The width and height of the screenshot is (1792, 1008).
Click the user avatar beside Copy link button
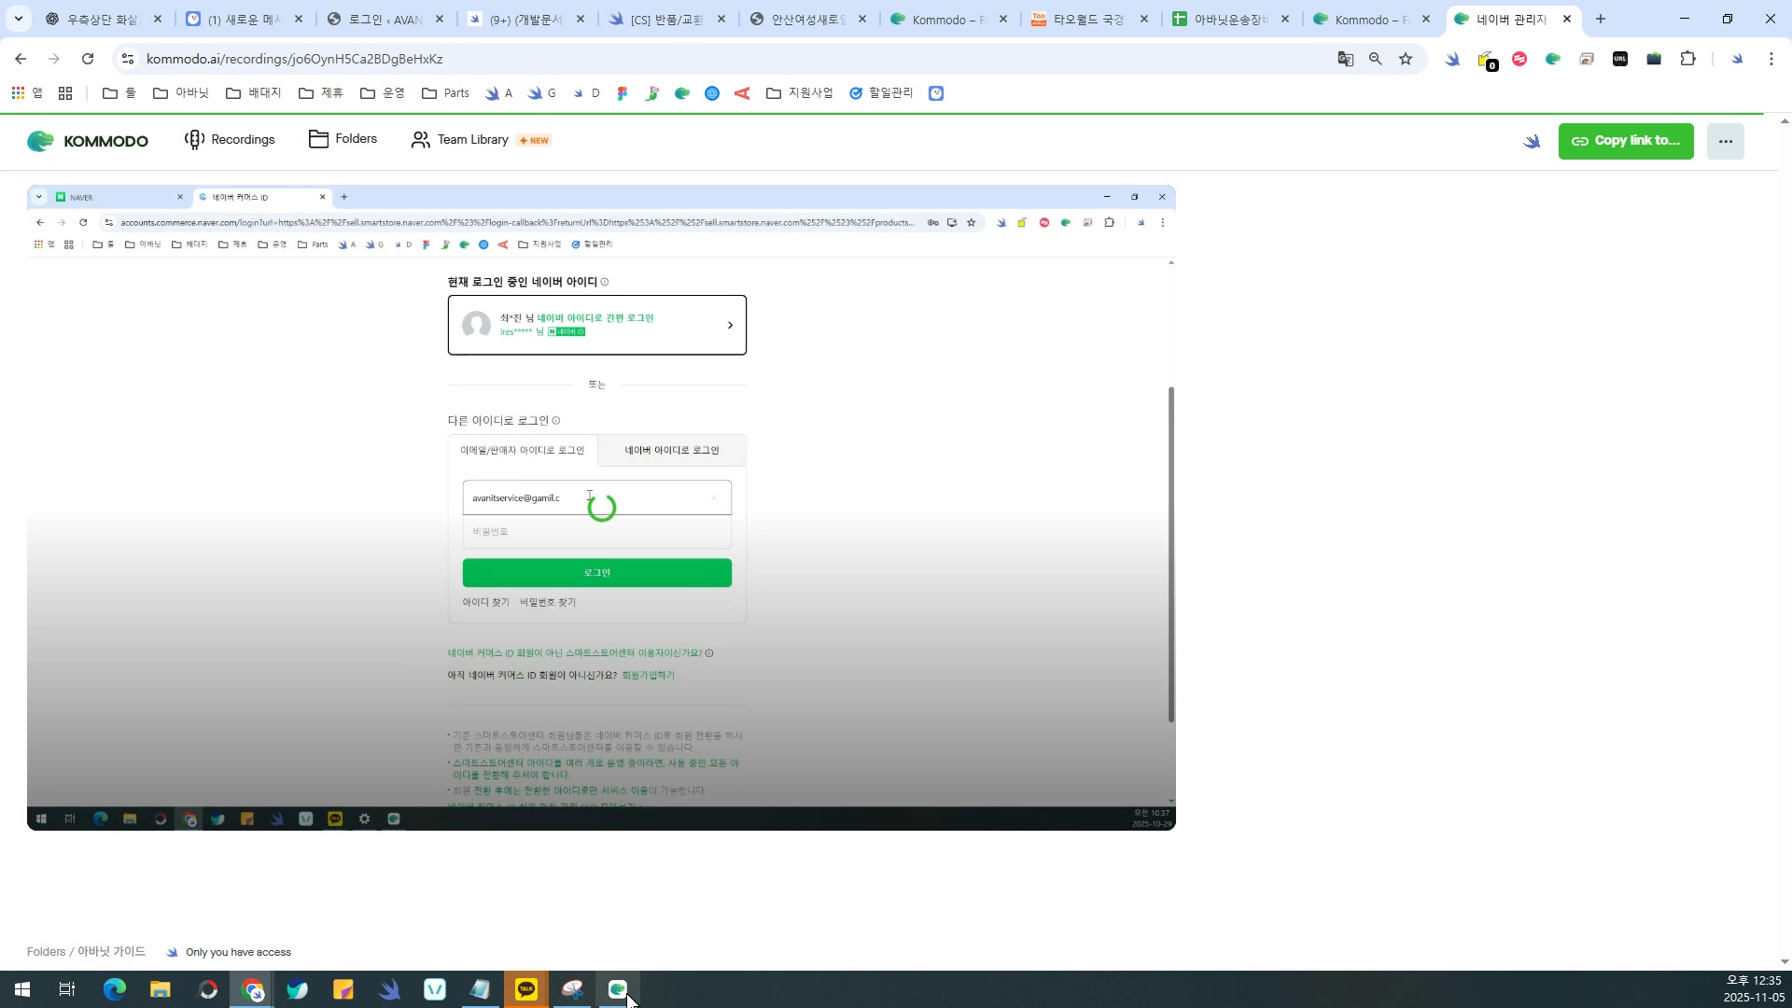point(1532,141)
